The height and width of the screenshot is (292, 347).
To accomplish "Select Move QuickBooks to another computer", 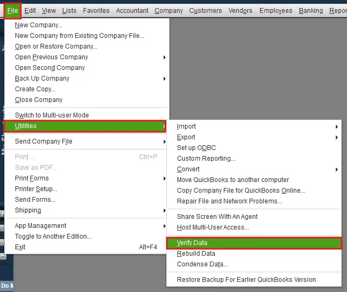I will pyautogui.click(x=254, y=180).
